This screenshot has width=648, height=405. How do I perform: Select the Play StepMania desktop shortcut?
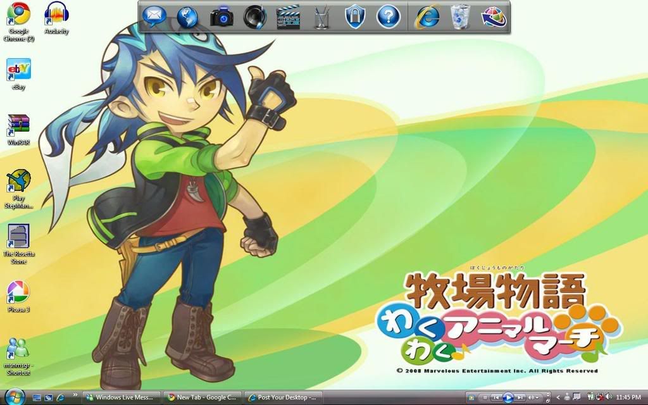point(18,189)
